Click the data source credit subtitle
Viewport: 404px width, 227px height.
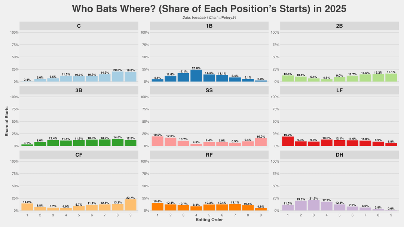tap(209, 18)
